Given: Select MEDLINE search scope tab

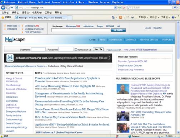Looking at the screenshot, I should click(x=110, y=26).
